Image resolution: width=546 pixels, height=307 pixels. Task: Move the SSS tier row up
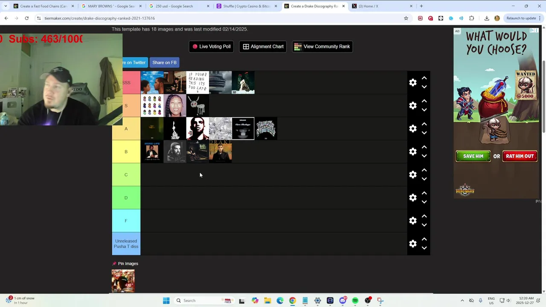(x=424, y=78)
